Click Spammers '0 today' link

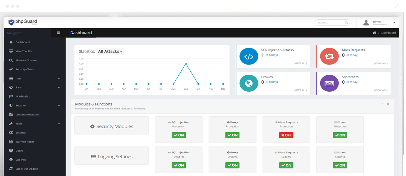(352, 82)
